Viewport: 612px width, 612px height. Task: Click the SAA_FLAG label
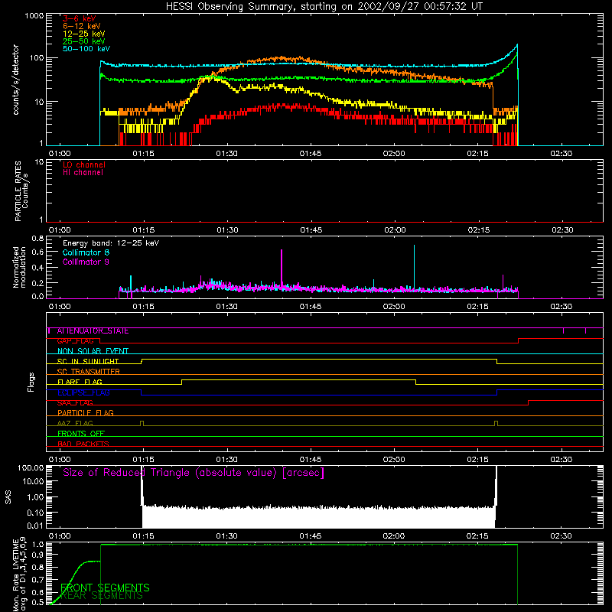pyautogui.click(x=75, y=403)
